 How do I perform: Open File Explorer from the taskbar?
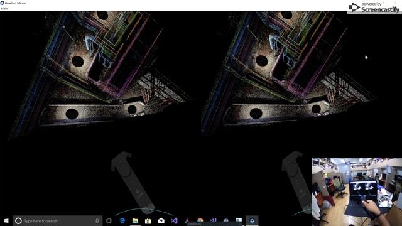click(135, 220)
